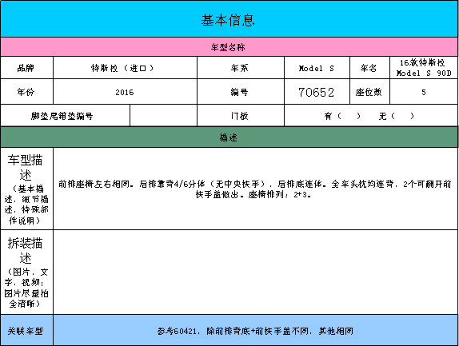Click the 脚垫尾箱垫编号 label cell
Viewport: 459px width, 346px height.
(x=65, y=116)
